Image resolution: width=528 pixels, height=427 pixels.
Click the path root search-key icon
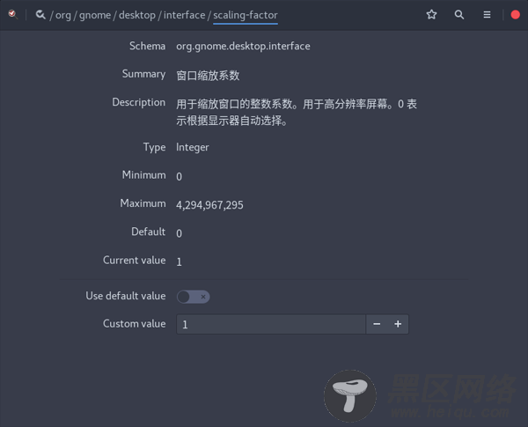(x=40, y=14)
